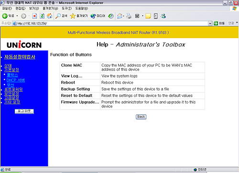The image size is (239, 173).
Task: Open the address bar dropdown arrow
Action: (x=210, y=23)
